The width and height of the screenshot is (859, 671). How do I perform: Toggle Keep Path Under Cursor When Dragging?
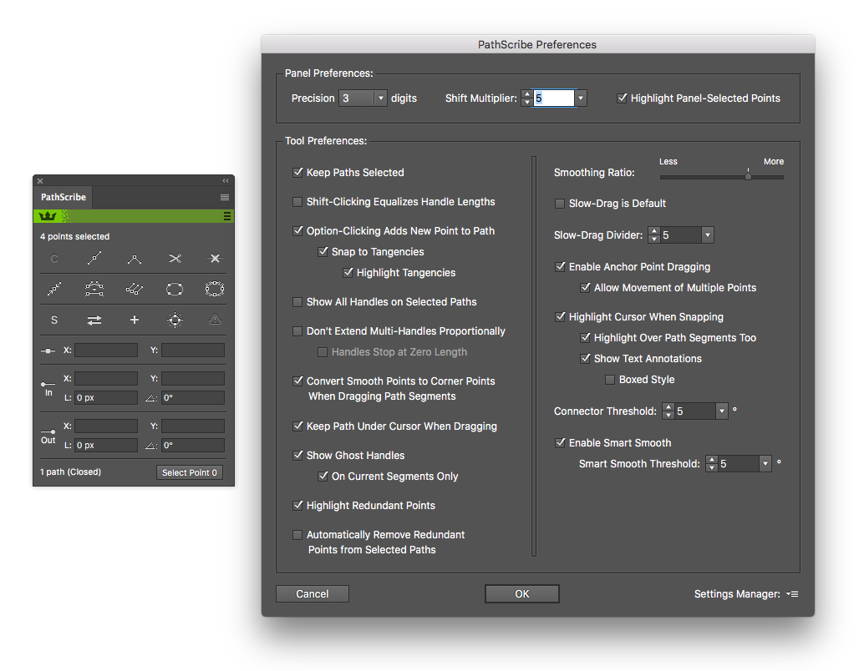pyautogui.click(x=297, y=426)
